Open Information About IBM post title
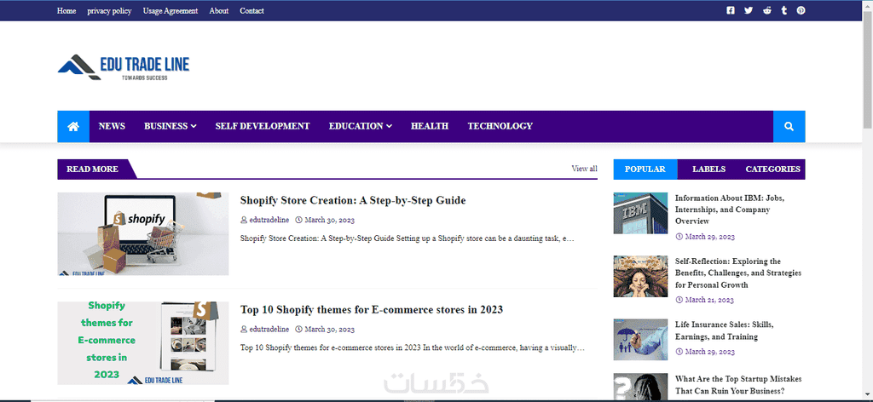The height and width of the screenshot is (402, 873). (x=730, y=210)
